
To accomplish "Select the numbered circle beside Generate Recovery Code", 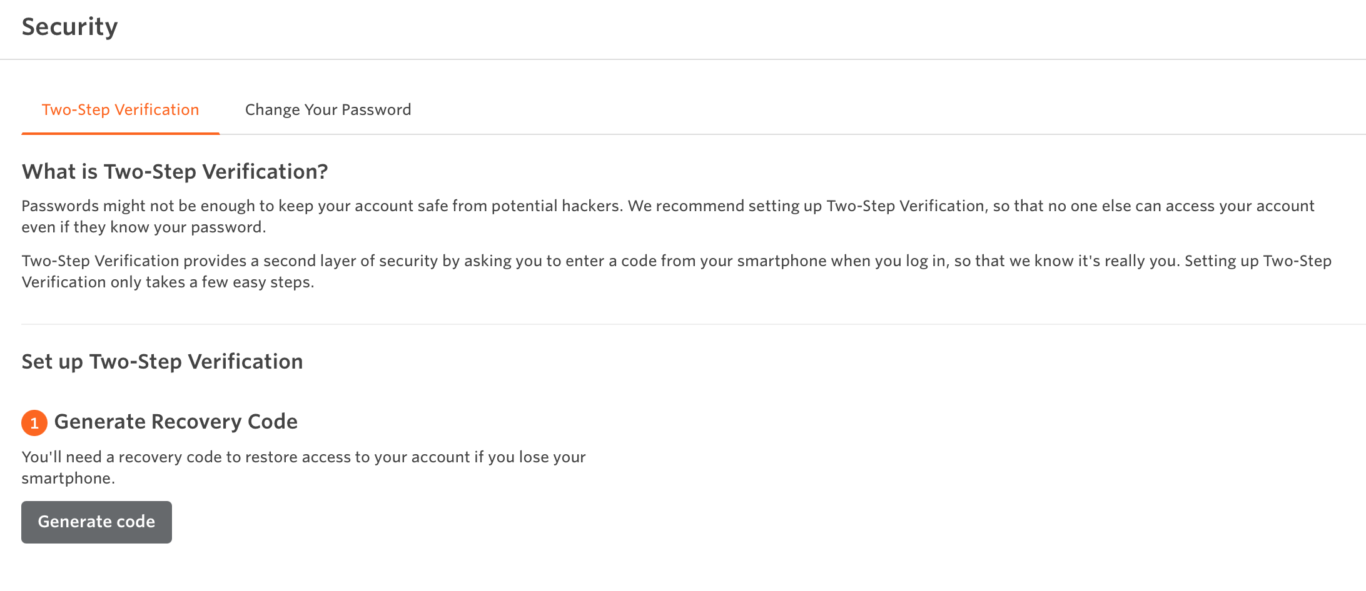I will pos(34,423).
